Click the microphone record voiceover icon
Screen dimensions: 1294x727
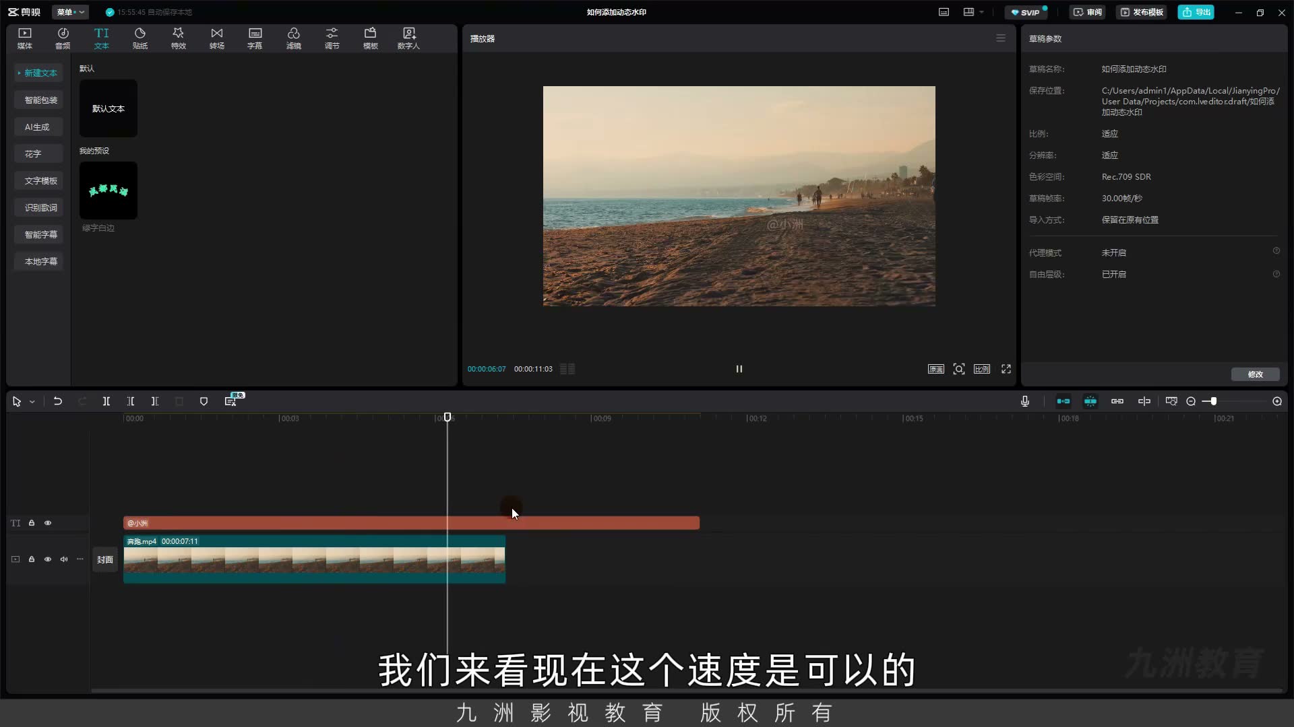coord(1025,401)
